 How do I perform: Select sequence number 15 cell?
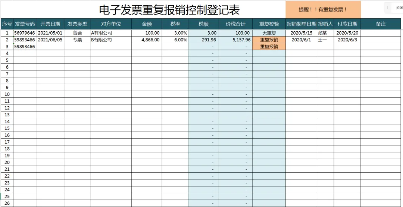click(7, 128)
